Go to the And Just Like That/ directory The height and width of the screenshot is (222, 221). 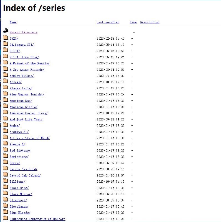point(26,119)
